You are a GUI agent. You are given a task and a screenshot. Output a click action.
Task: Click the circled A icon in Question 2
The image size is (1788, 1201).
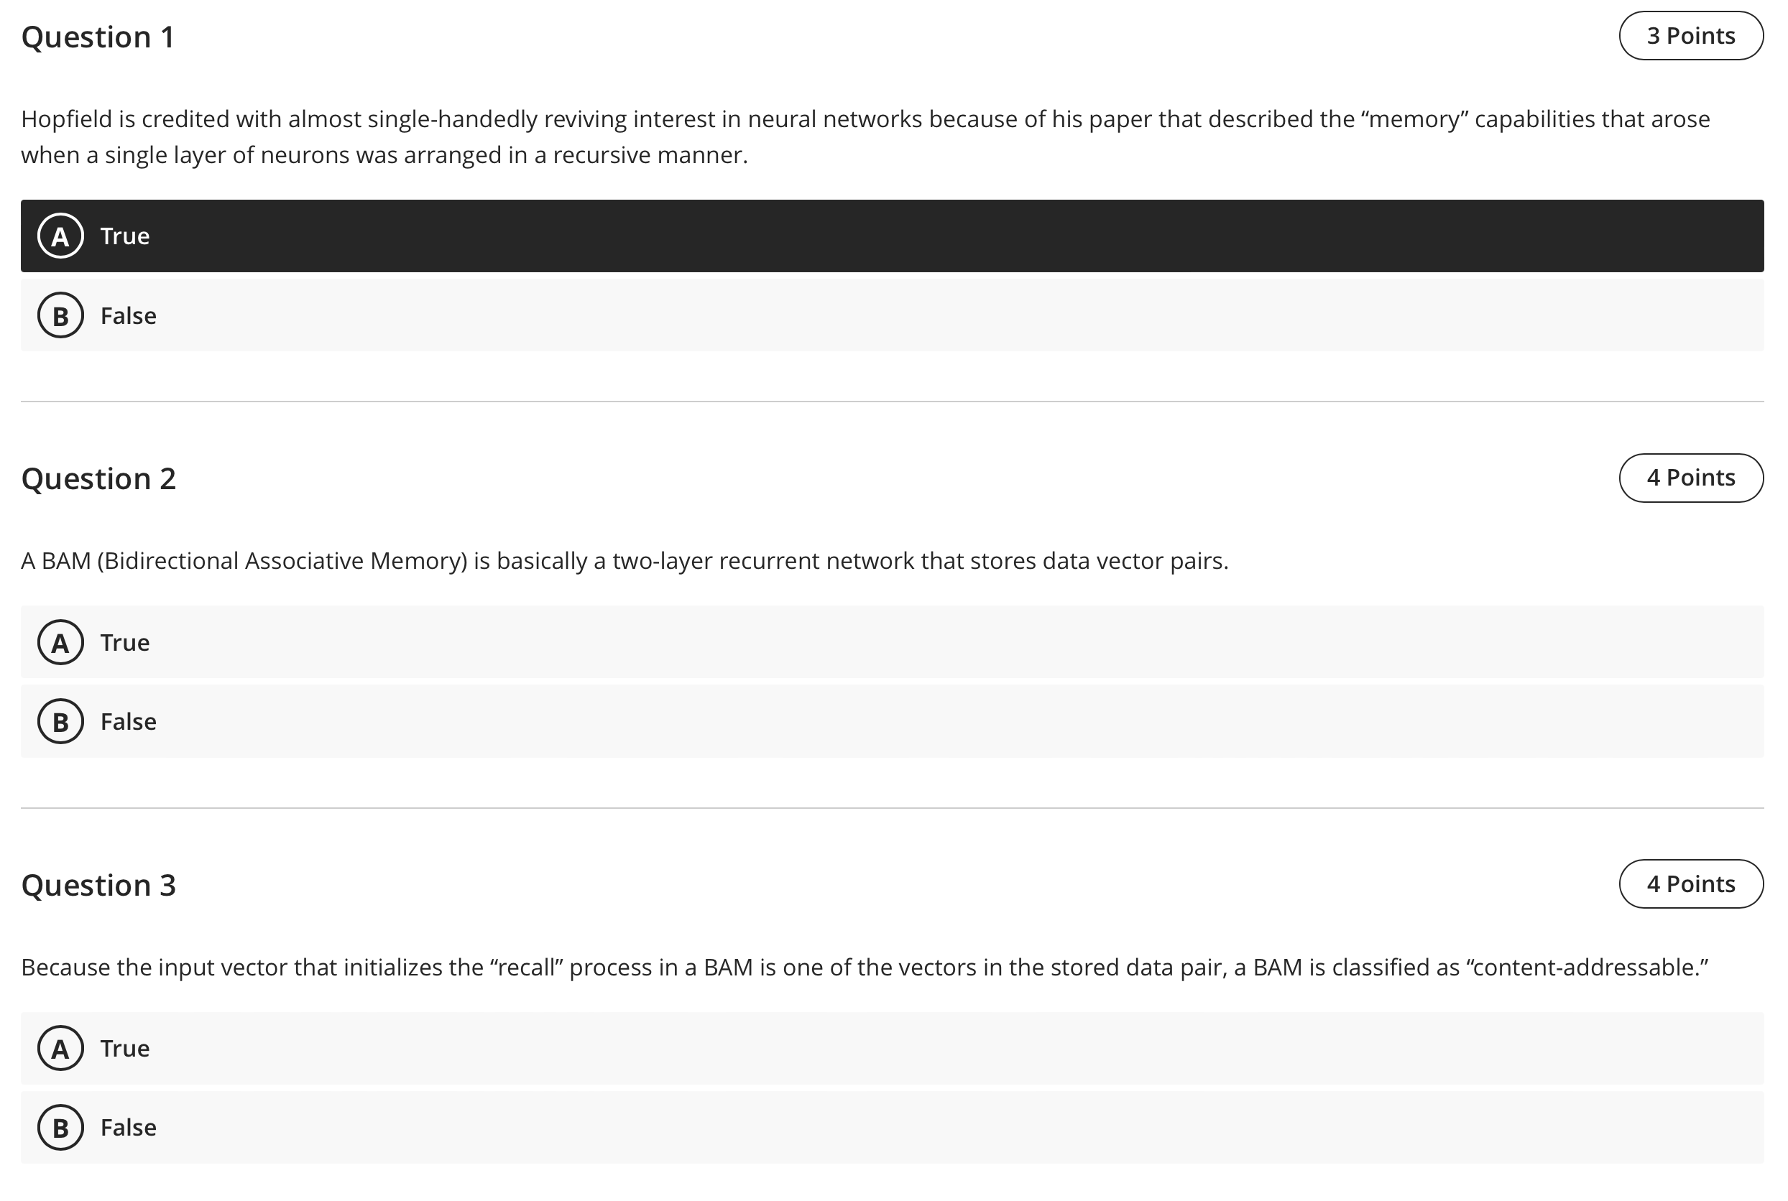coord(60,642)
